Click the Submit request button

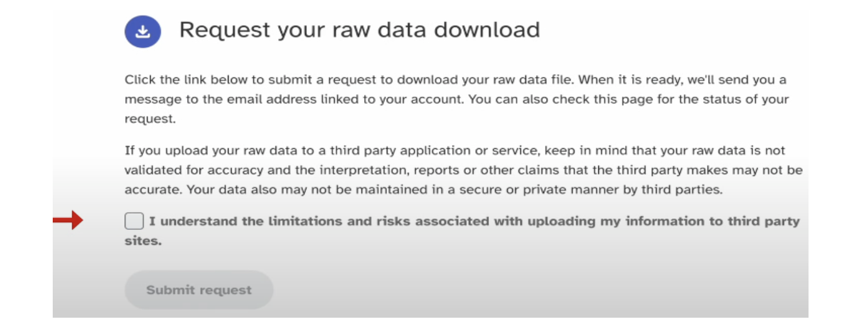(x=199, y=290)
